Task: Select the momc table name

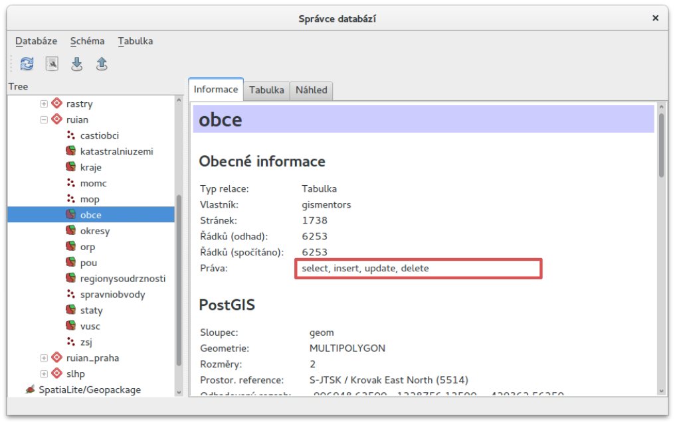Action: (94, 183)
